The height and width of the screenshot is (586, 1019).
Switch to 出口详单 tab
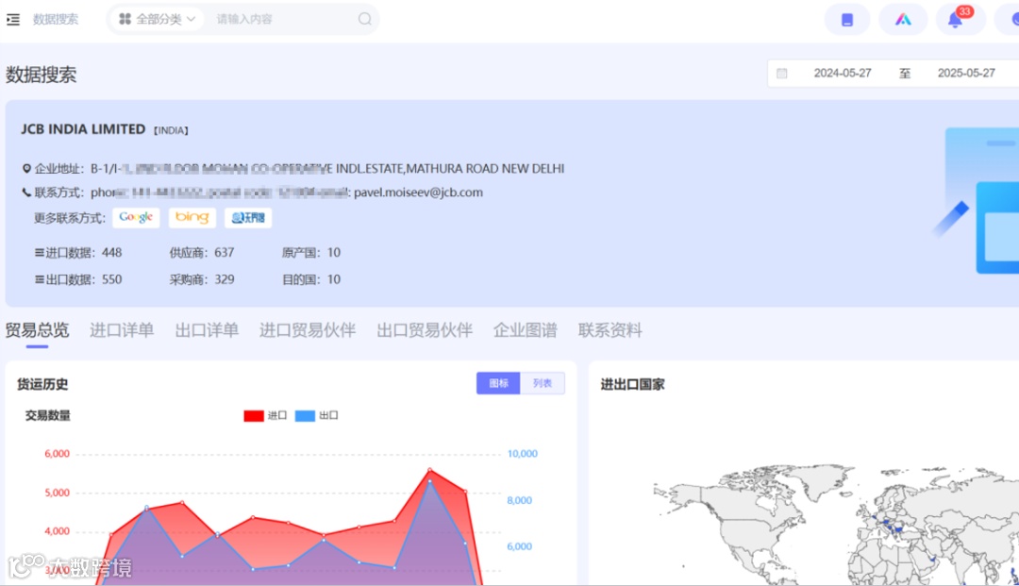pyautogui.click(x=207, y=330)
